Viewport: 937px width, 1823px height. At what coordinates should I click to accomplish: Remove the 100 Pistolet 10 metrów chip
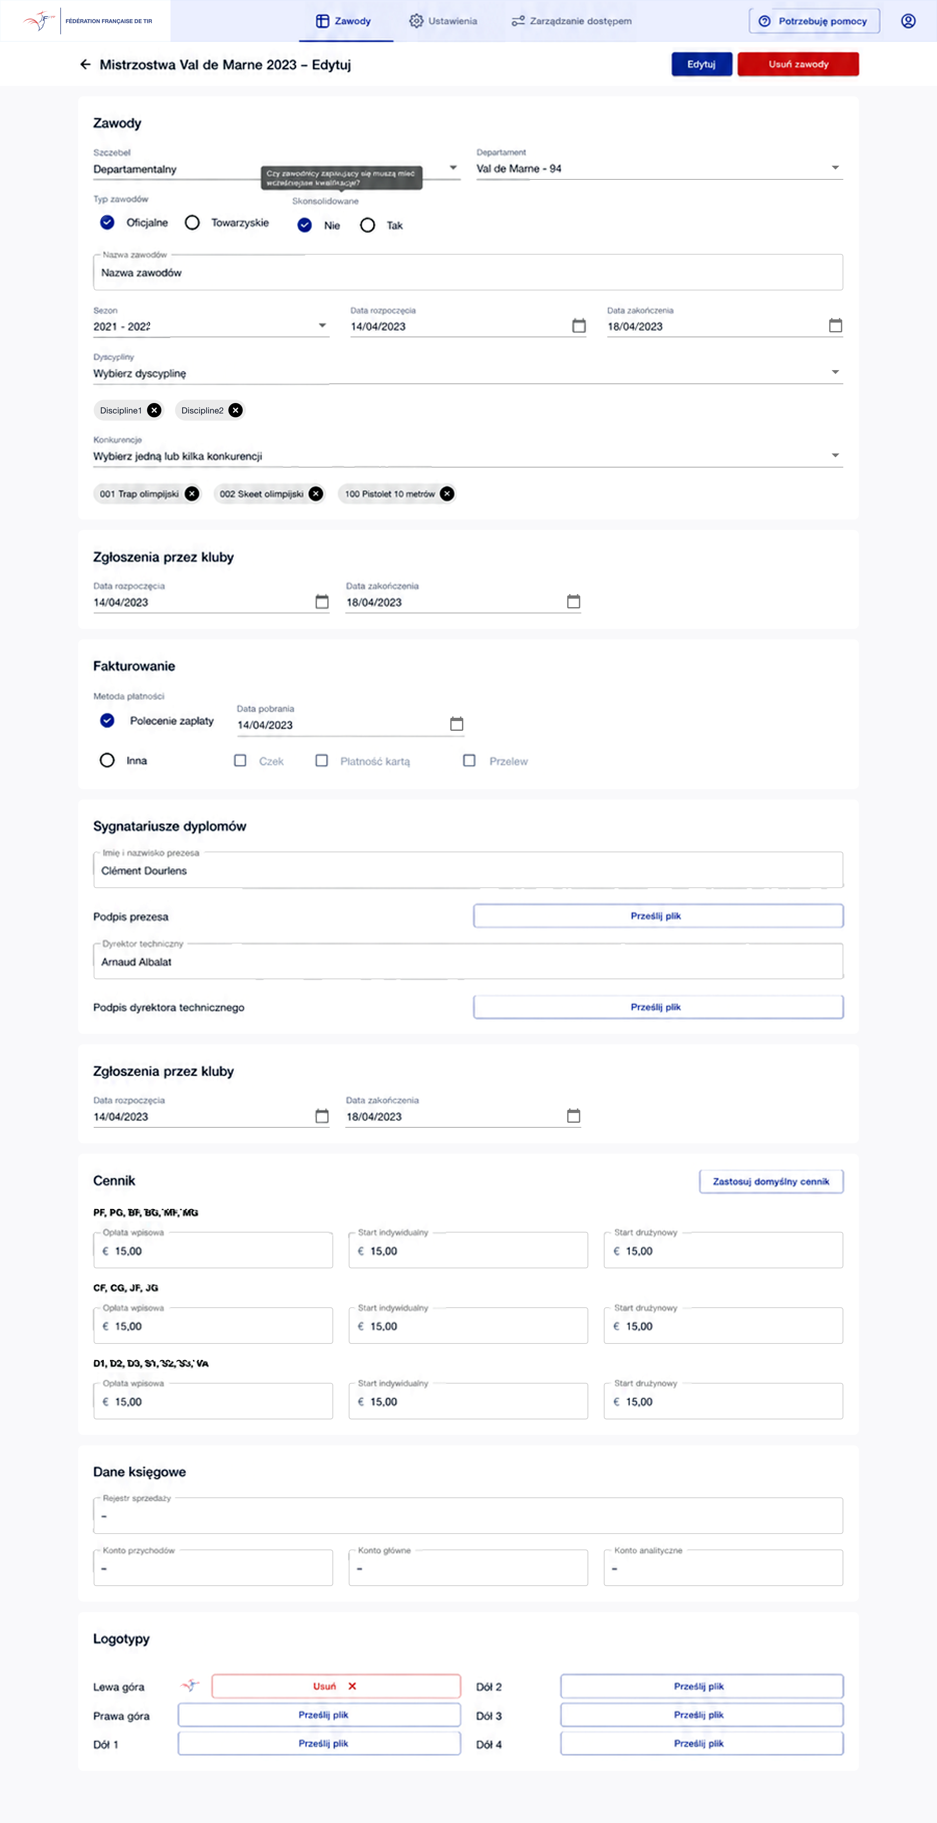coord(447,494)
